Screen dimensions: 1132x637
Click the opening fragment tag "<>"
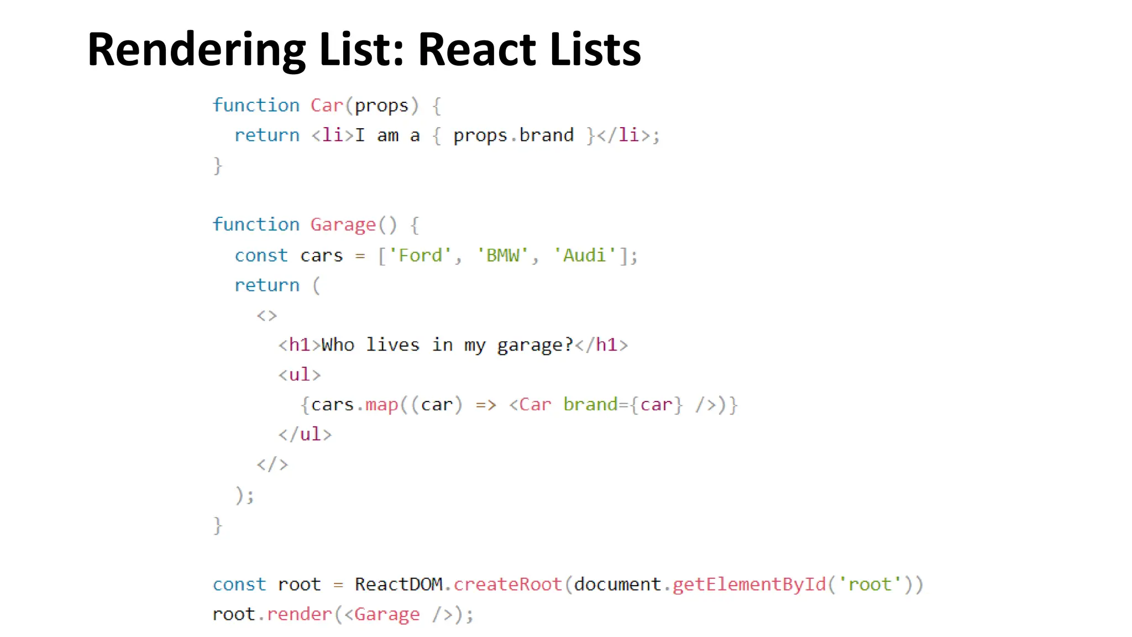pyautogui.click(x=267, y=315)
